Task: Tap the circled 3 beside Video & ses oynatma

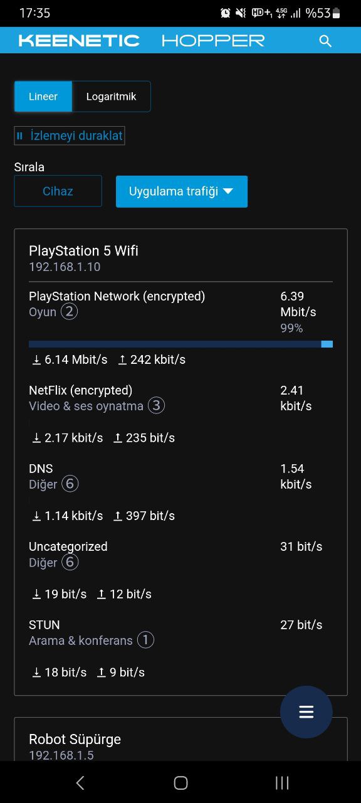Action: (x=156, y=406)
